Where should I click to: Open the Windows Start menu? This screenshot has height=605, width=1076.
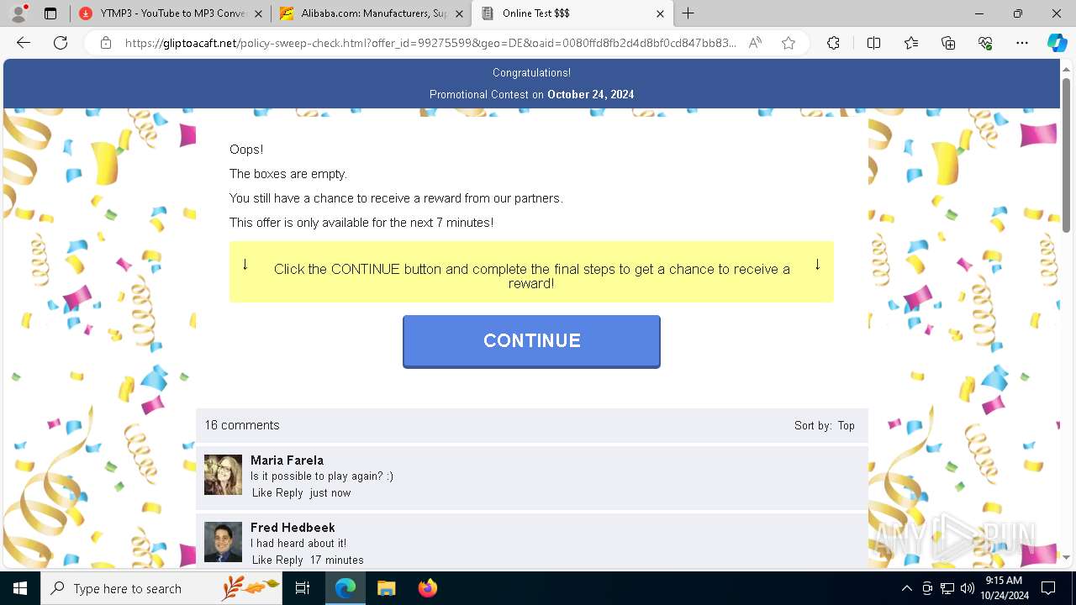20,588
